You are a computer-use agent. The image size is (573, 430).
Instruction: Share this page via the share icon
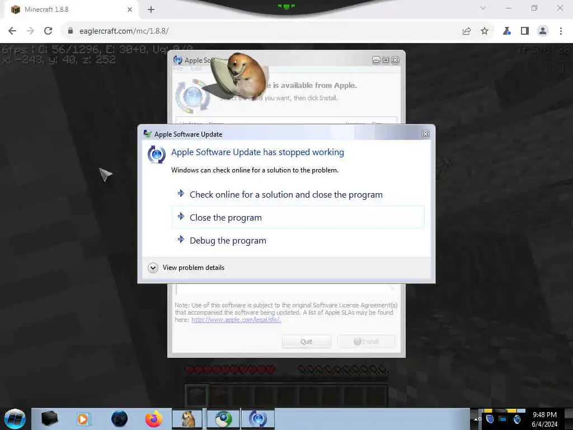467,31
